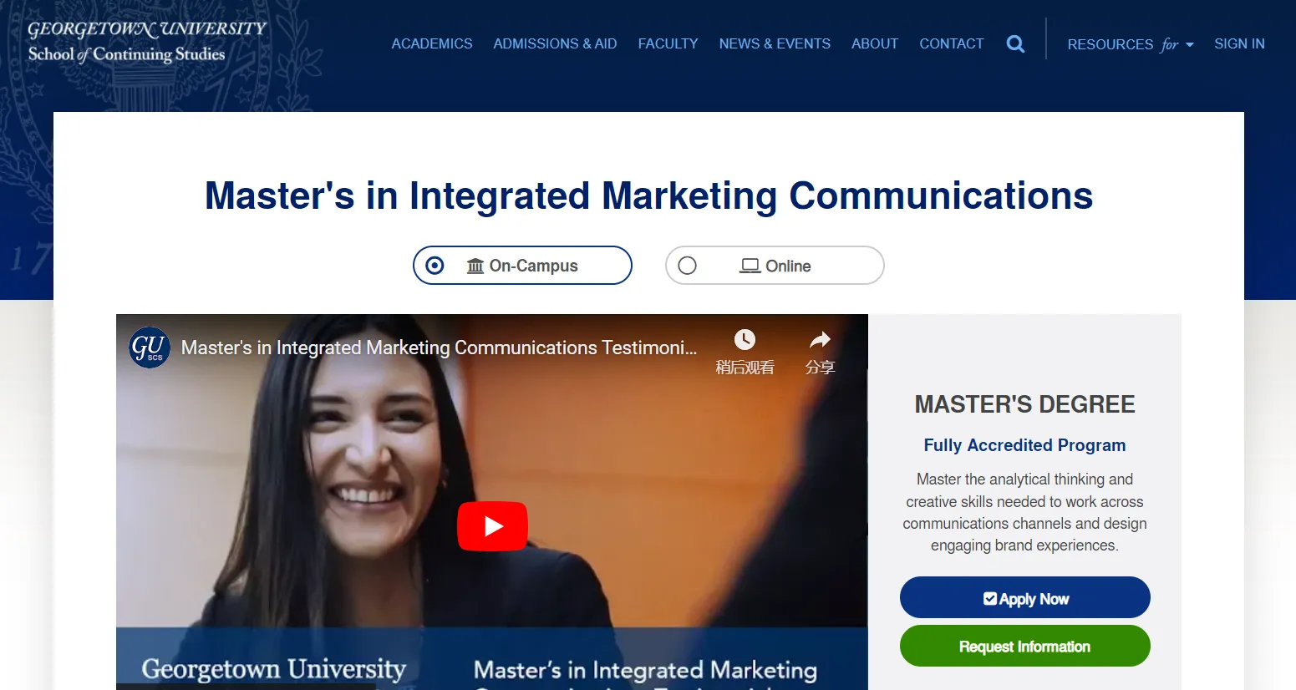1296x690 pixels.
Task: Click the Request Information button
Action: tap(1024, 647)
